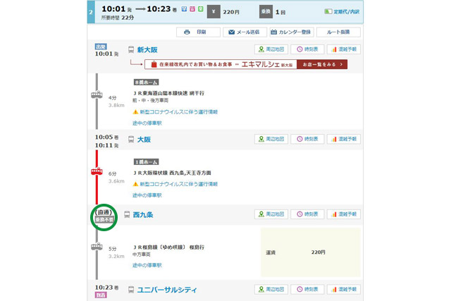Expand intermediate stops for JR桜島線
451x301 pixels.
(x=147, y=266)
